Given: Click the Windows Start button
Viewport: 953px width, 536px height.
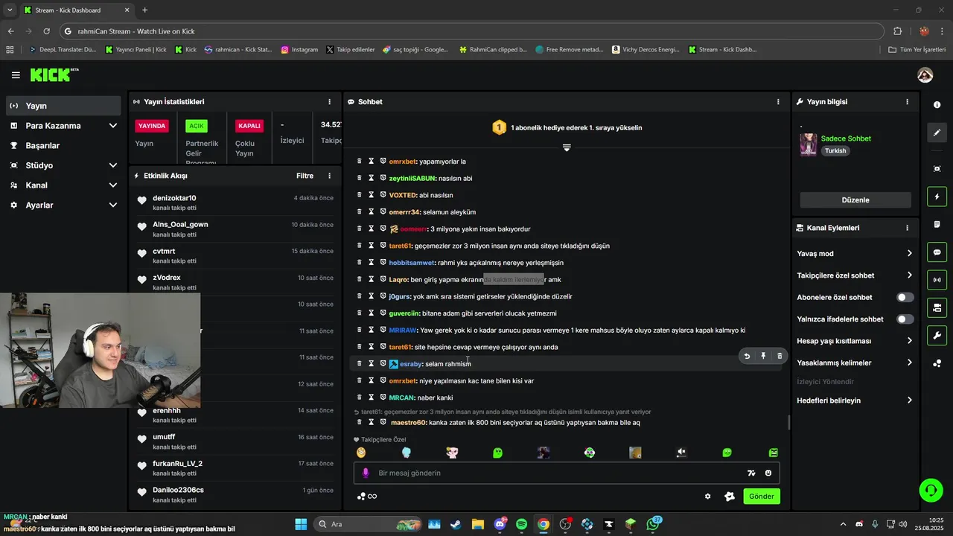Looking at the screenshot, I should tap(301, 524).
